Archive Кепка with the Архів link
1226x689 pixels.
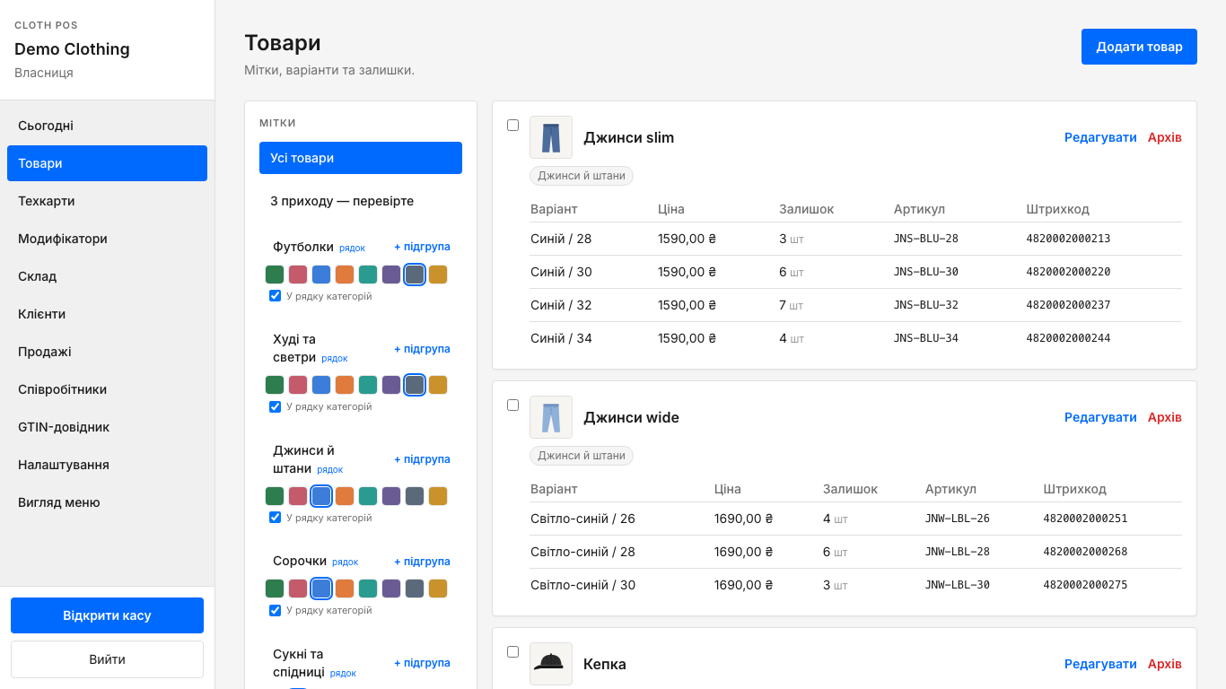pyautogui.click(x=1165, y=664)
